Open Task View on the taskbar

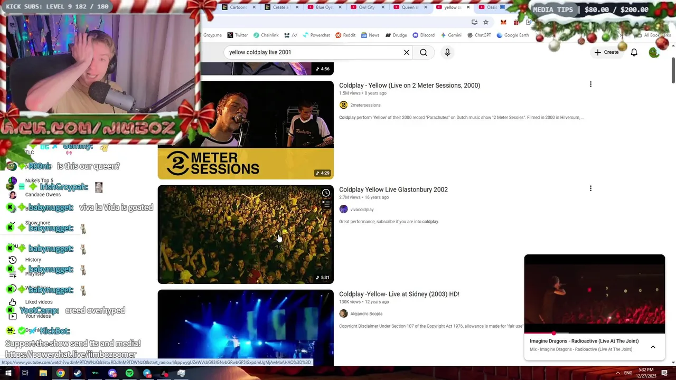[x=25, y=373]
